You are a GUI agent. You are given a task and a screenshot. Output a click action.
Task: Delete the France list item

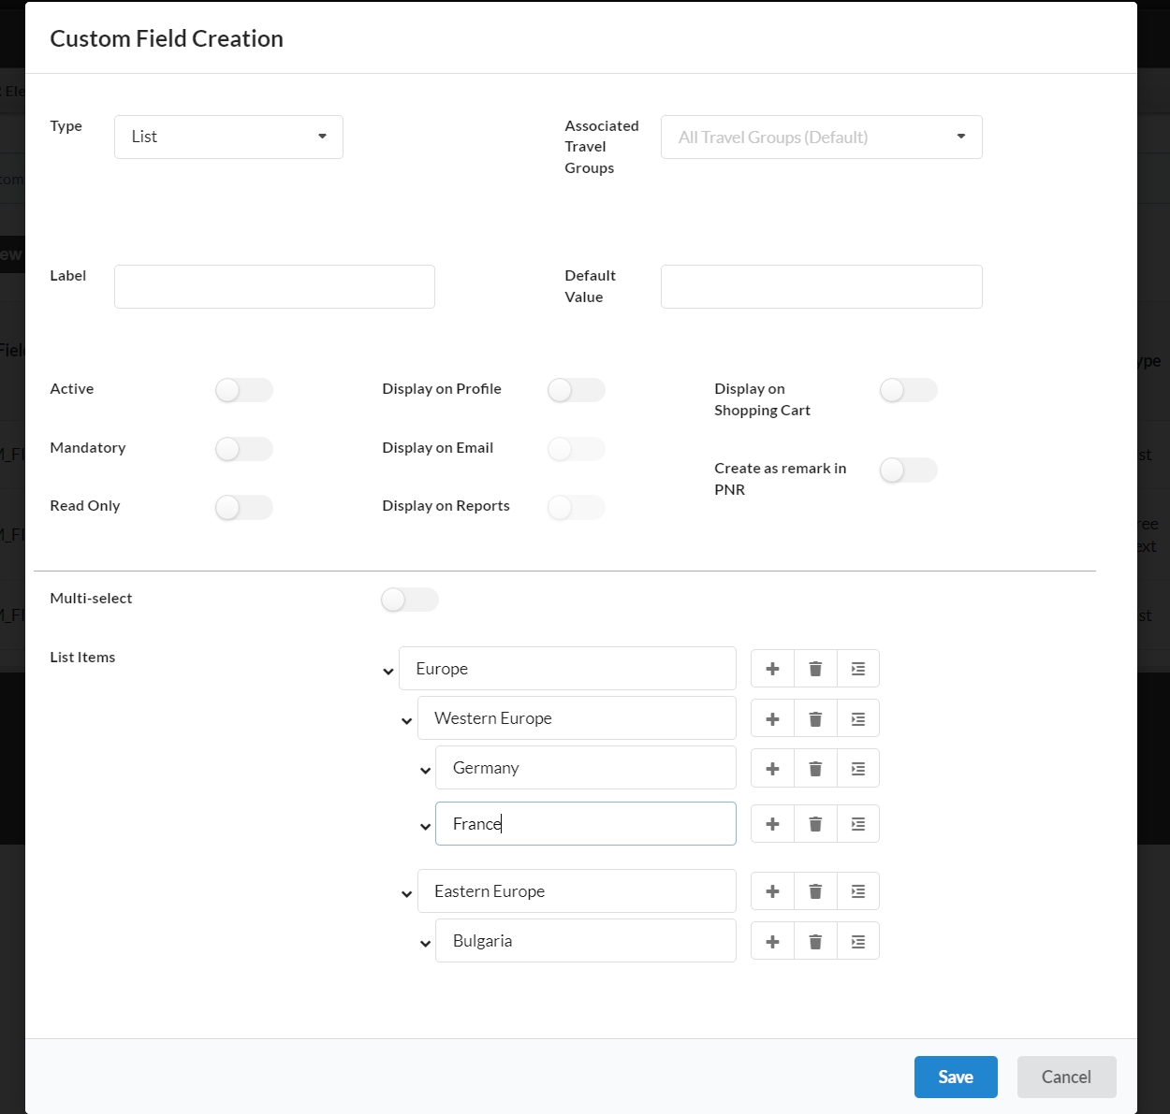(815, 824)
